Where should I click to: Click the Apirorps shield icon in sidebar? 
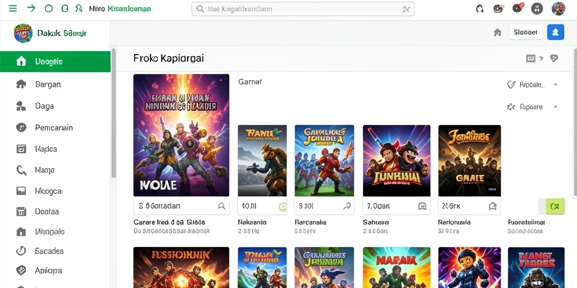click(x=21, y=271)
